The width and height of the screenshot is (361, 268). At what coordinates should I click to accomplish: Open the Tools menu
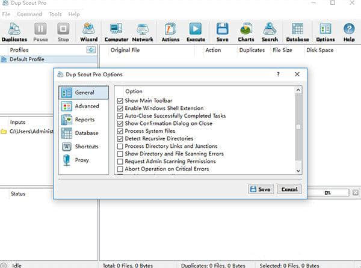click(54, 14)
